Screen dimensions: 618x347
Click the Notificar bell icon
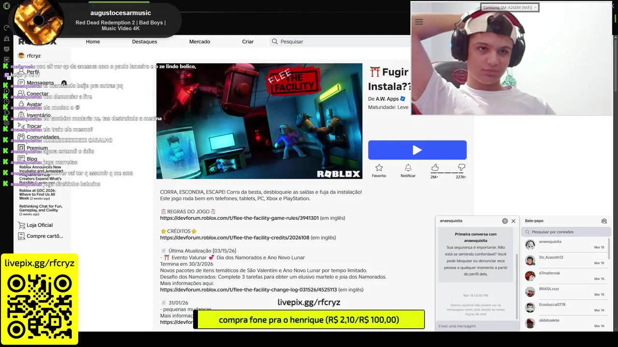[x=408, y=168]
